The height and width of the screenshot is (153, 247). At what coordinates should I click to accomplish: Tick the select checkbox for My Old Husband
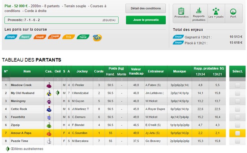point(237,93)
